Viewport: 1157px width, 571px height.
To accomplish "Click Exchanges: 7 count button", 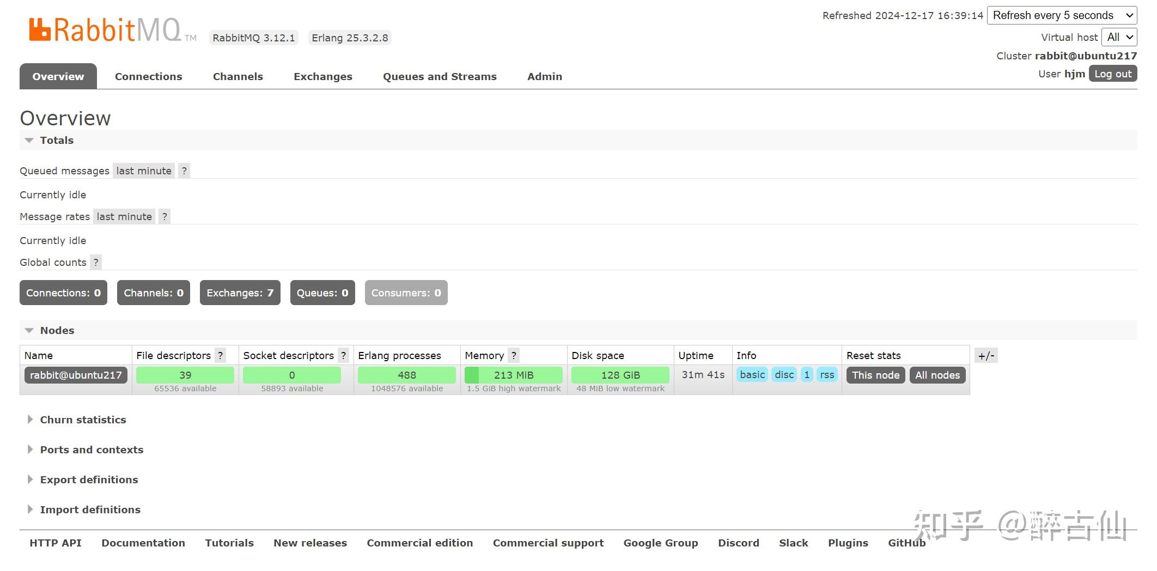I will tap(240, 293).
